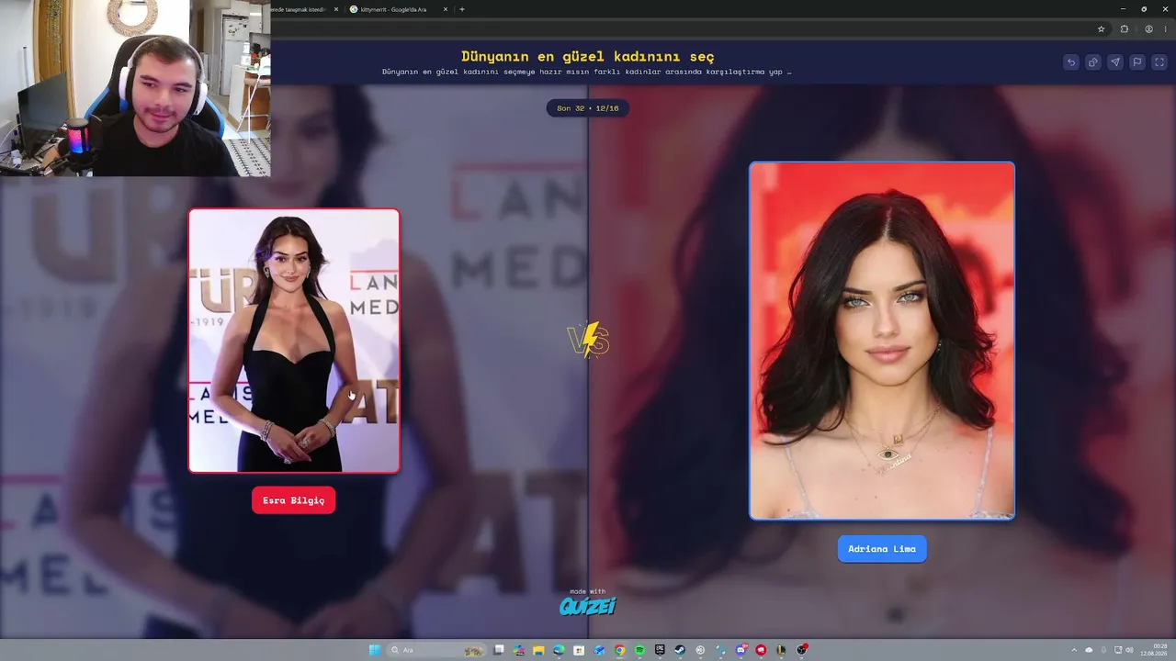The width and height of the screenshot is (1176, 661).
Task: Open the Chrome three-dot menu
Action: [1165, 28]
